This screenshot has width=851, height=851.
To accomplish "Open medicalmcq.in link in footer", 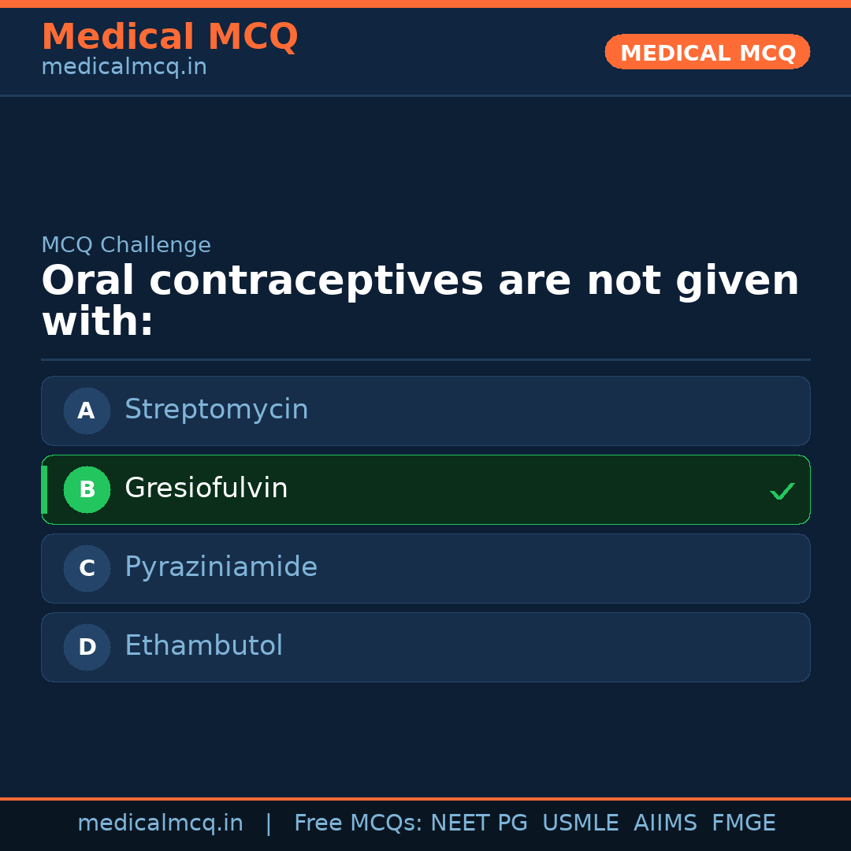I will pos(160,823).
